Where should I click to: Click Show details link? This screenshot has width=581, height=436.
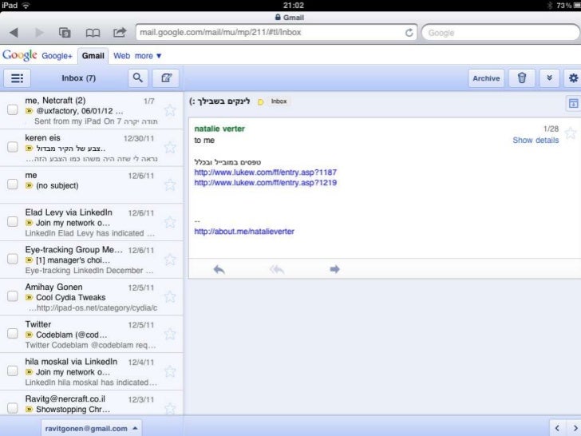point(536,141)
